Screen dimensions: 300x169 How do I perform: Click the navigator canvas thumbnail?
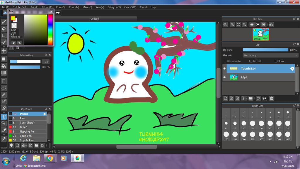(261, 35)
